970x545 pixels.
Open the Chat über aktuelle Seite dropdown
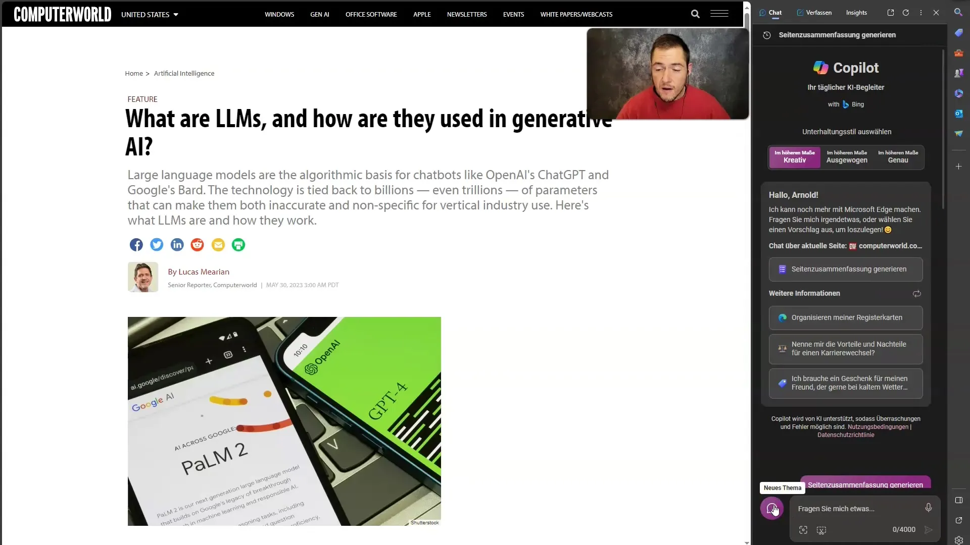click(x=891, y=246)
